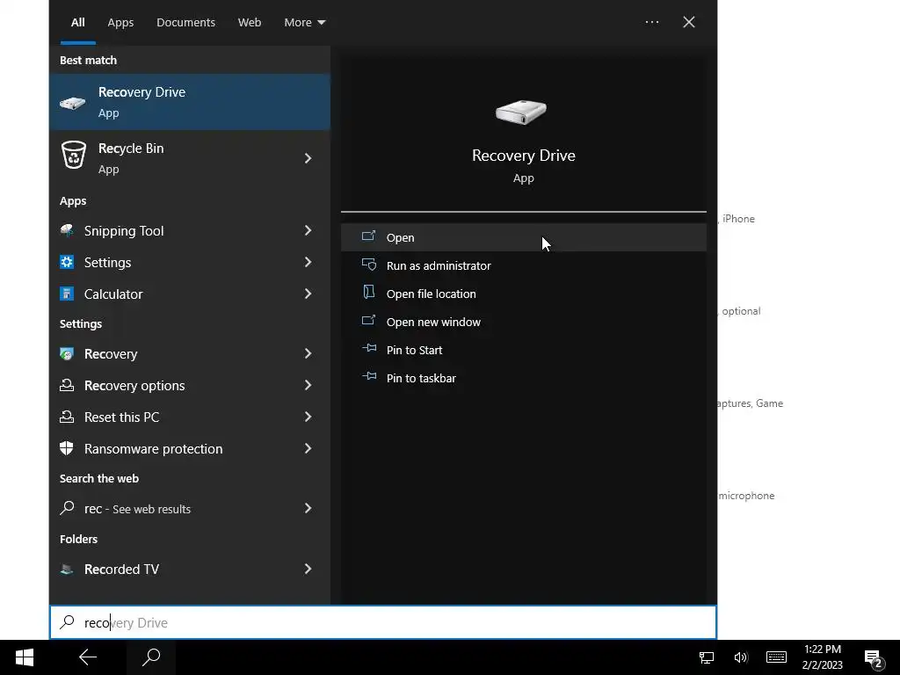Click the large Recovery Drive preview icon

coord(521,112)
